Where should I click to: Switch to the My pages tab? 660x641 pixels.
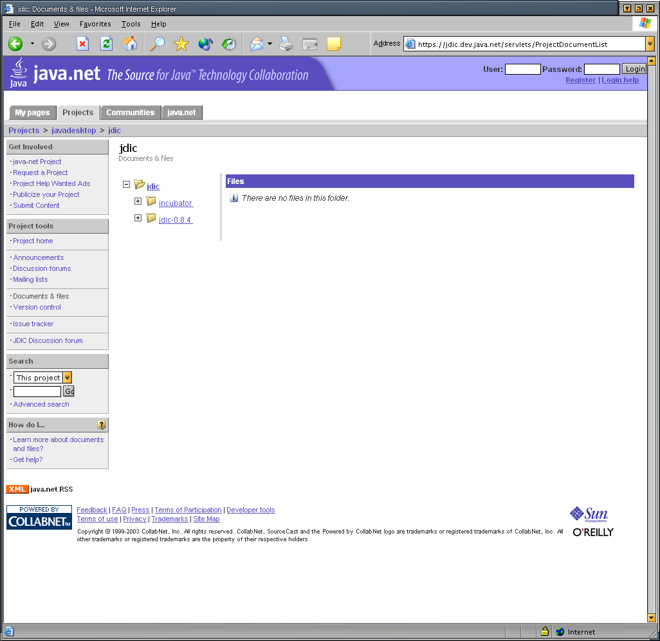32,113
